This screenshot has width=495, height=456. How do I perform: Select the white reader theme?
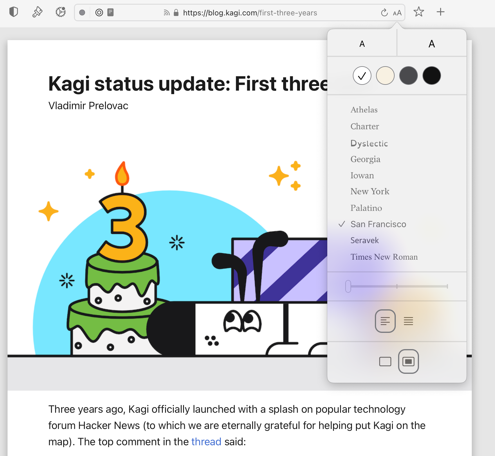click(362, 76)
